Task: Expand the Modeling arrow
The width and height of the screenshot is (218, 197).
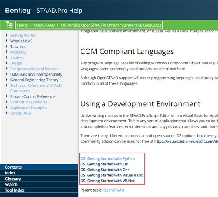Action: pos(7,52)
